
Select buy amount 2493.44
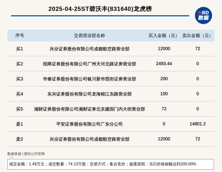pos(164,64)
